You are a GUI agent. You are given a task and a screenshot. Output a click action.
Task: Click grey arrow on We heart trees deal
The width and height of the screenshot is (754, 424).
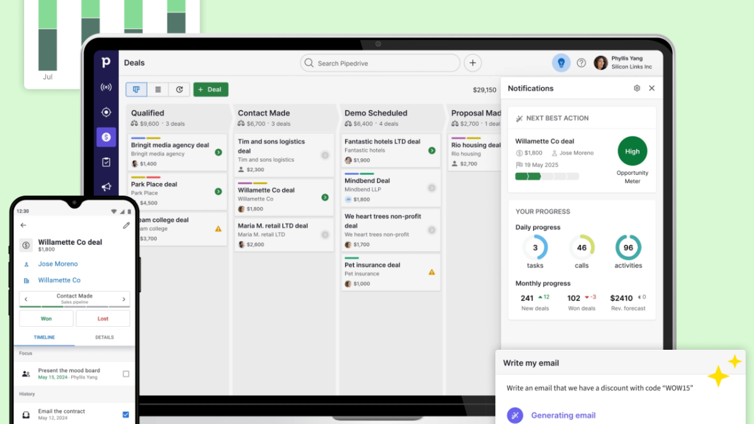point(431,230)
